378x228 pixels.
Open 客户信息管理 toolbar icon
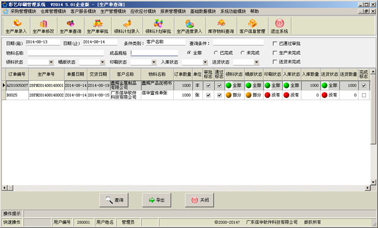[252, 26]
